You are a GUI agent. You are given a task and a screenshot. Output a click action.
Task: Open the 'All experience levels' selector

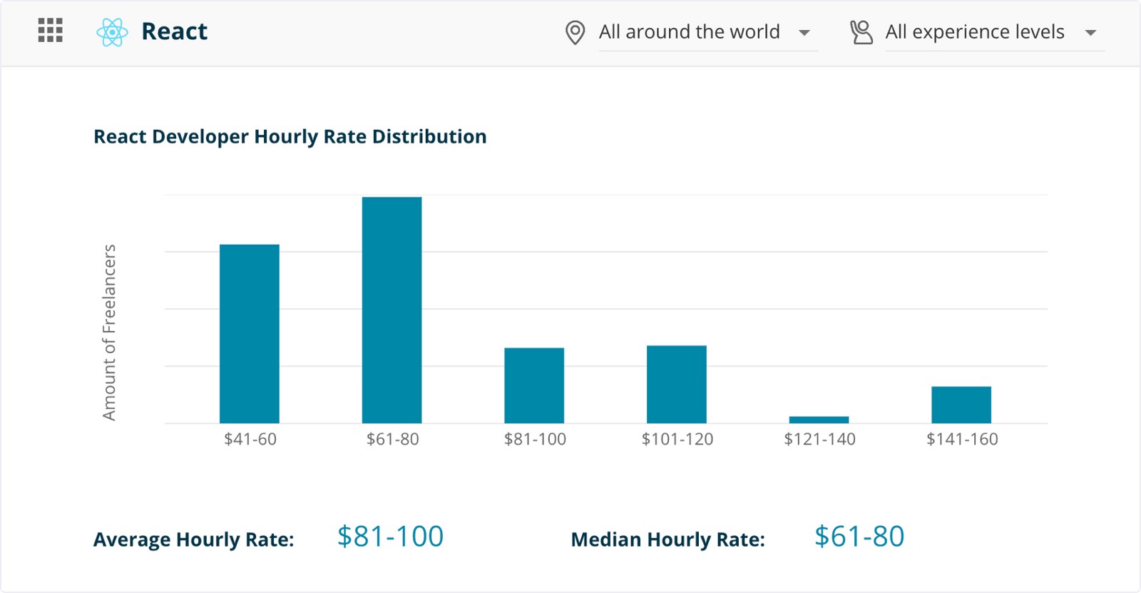974,32
